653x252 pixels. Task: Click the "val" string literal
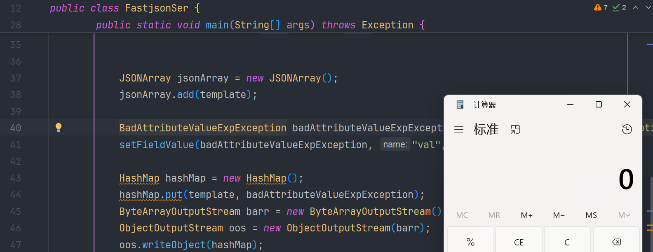pos(426,145)
